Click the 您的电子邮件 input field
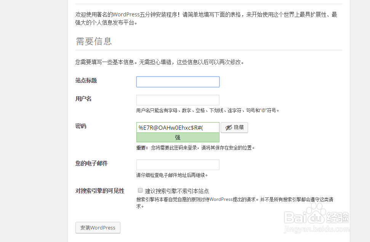 pyautogui.click(x=178, y=165)
